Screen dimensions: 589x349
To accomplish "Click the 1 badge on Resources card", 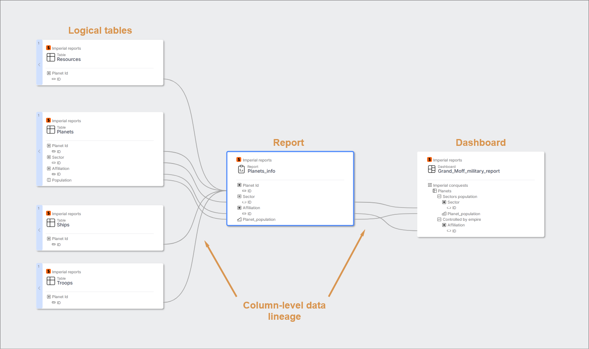I will click(x=39, y=43).
